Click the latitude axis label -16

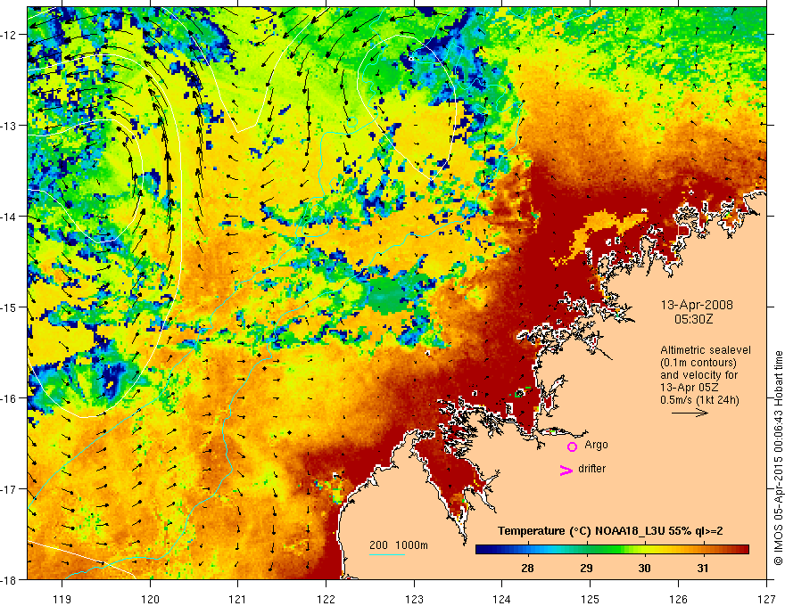(9, 398)
